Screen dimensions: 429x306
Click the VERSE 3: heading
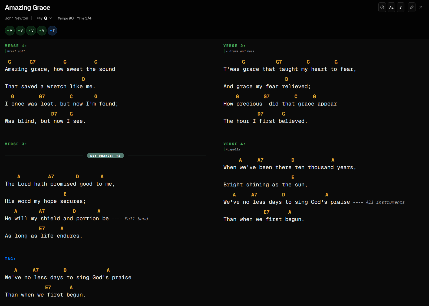click(16, 144)
